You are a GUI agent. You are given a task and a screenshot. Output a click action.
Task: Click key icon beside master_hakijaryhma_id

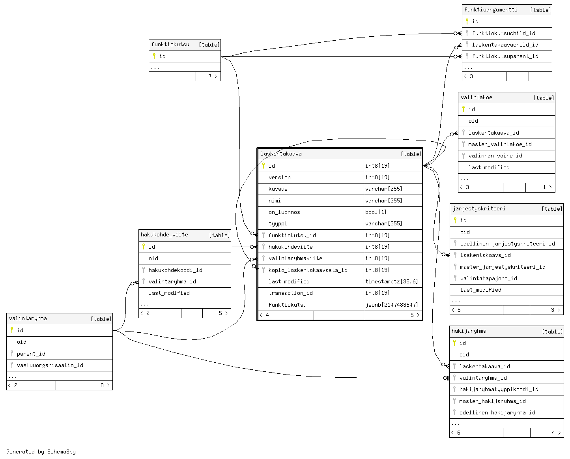(x=454, y=401)
